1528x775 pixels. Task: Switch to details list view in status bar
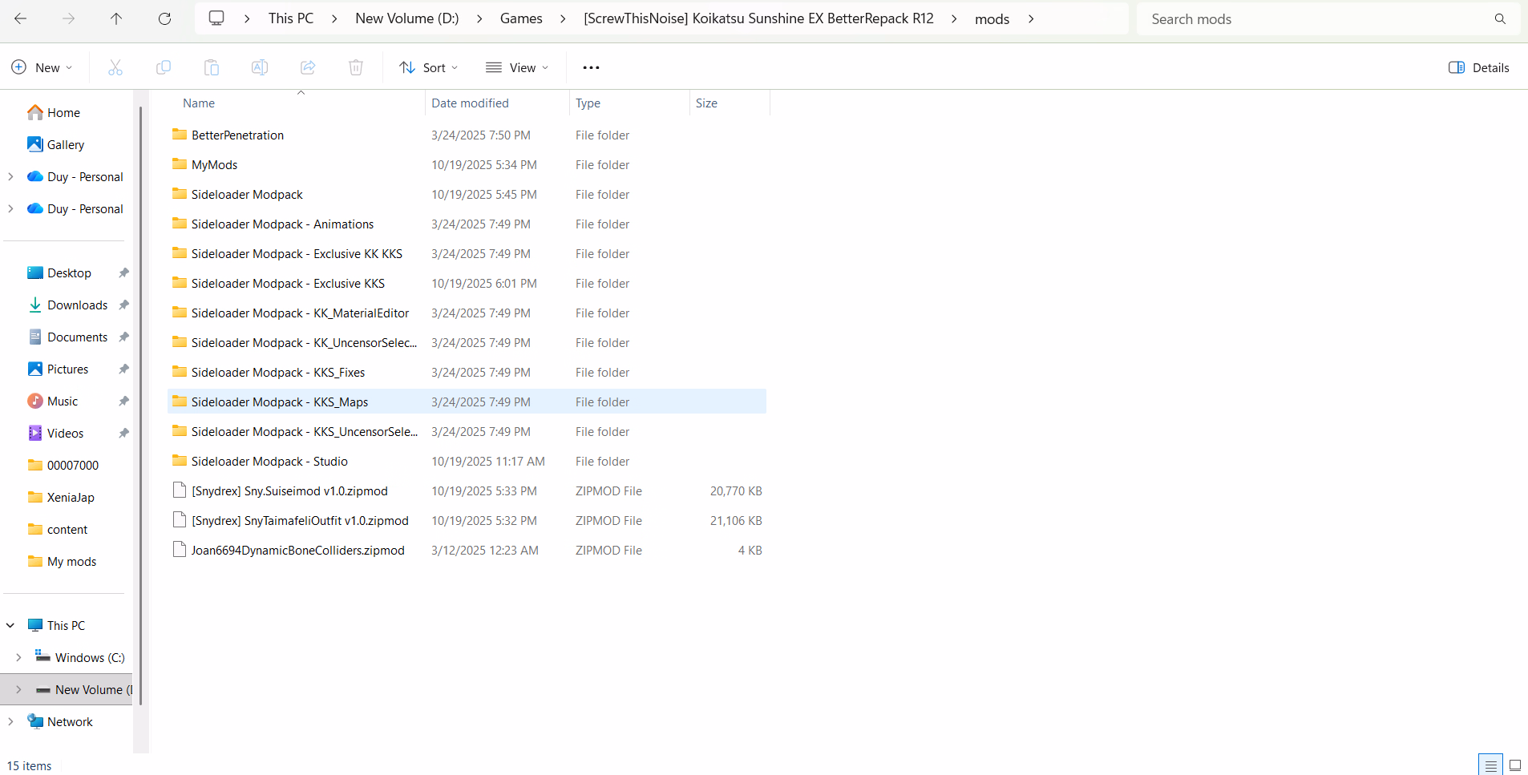[x=1490, y=765]
